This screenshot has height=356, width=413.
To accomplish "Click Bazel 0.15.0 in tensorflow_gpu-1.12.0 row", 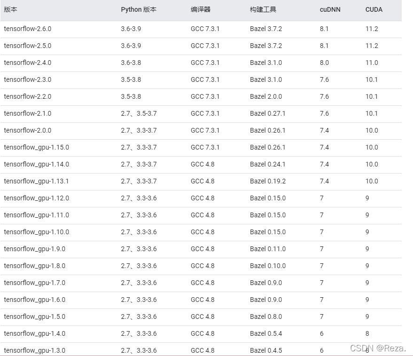I will coord(268,198).
